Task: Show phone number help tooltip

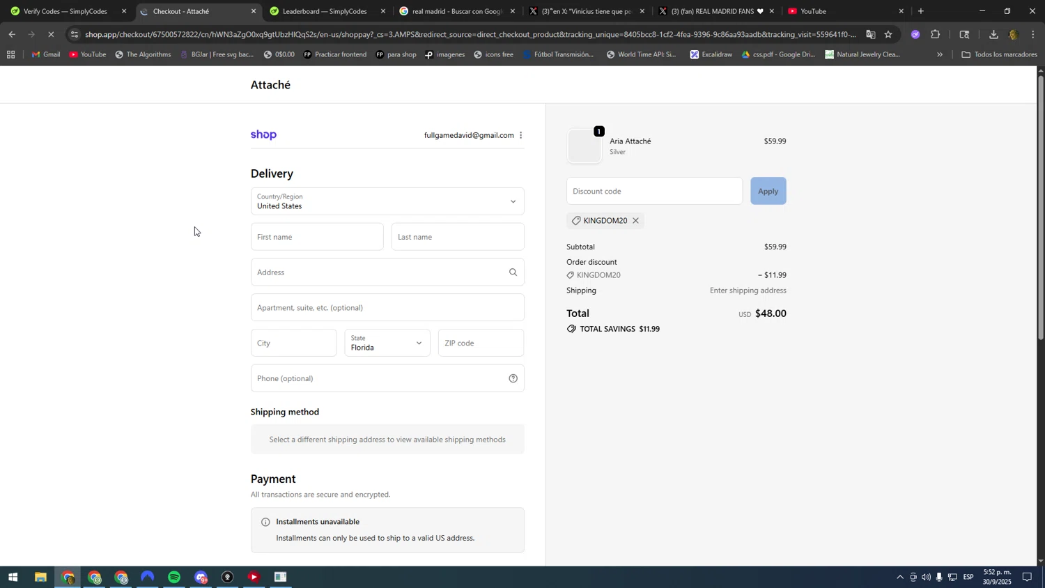Action: tap(513, 378)
